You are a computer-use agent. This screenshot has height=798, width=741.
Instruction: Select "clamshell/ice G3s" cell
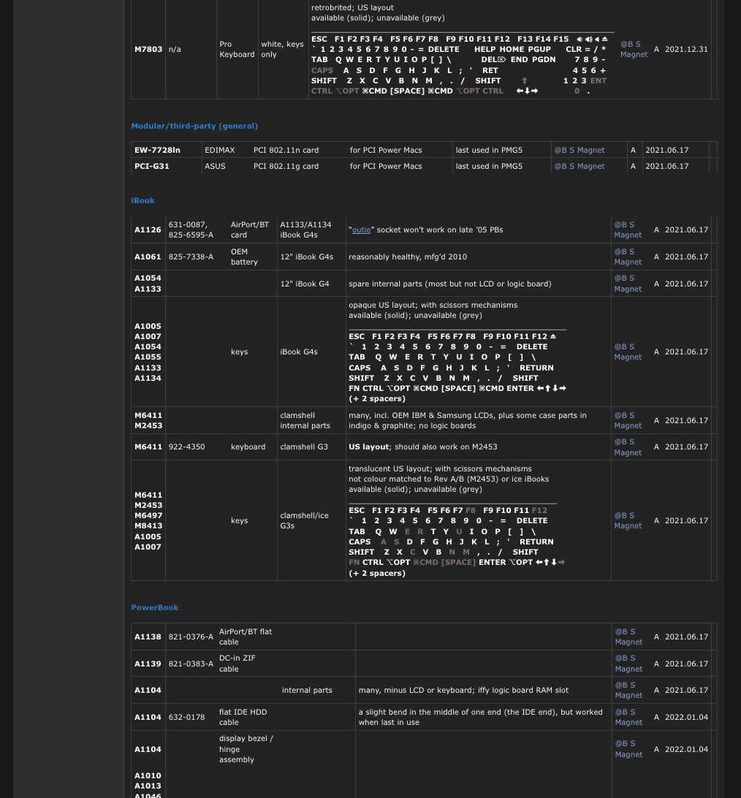tap(304, 521)
